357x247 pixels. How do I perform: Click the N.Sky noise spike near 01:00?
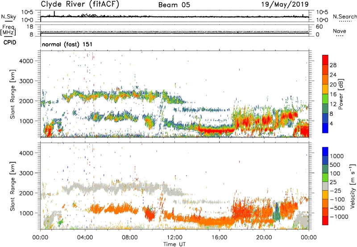(54, 14)
